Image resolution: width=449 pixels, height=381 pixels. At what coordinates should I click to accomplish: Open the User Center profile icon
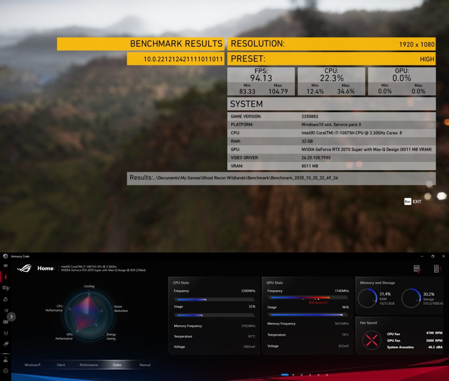point(5,359)
